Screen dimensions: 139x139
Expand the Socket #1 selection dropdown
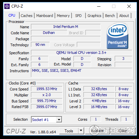59,120
